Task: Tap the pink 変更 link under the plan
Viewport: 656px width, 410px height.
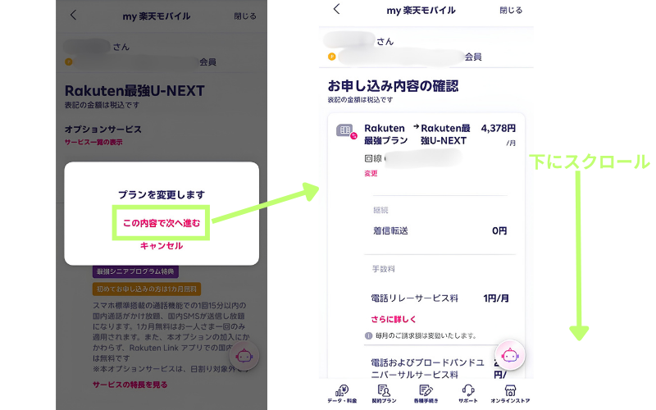Action: click(x=371, y=173)
